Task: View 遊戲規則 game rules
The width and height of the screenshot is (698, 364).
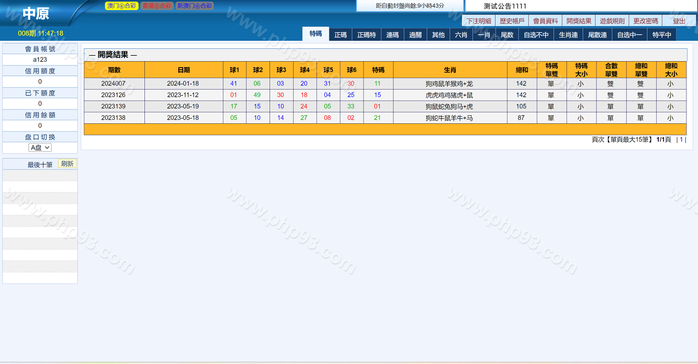Action: 612,21
